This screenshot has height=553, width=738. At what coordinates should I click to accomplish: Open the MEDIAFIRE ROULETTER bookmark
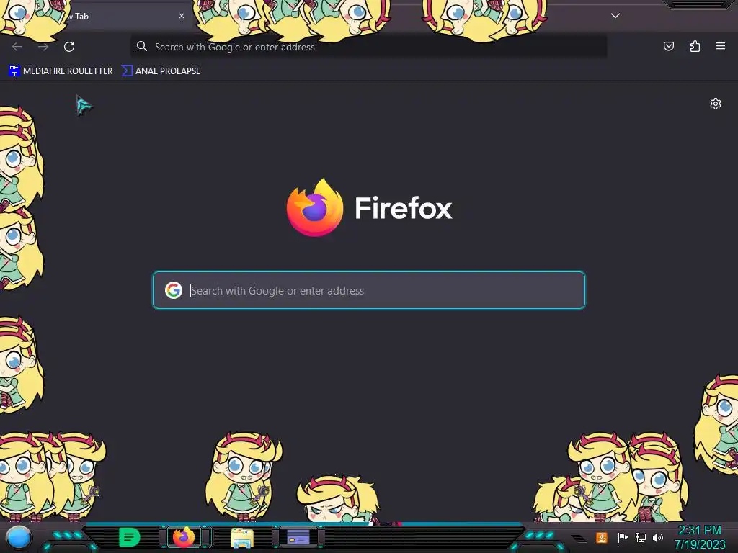point(61,71)
